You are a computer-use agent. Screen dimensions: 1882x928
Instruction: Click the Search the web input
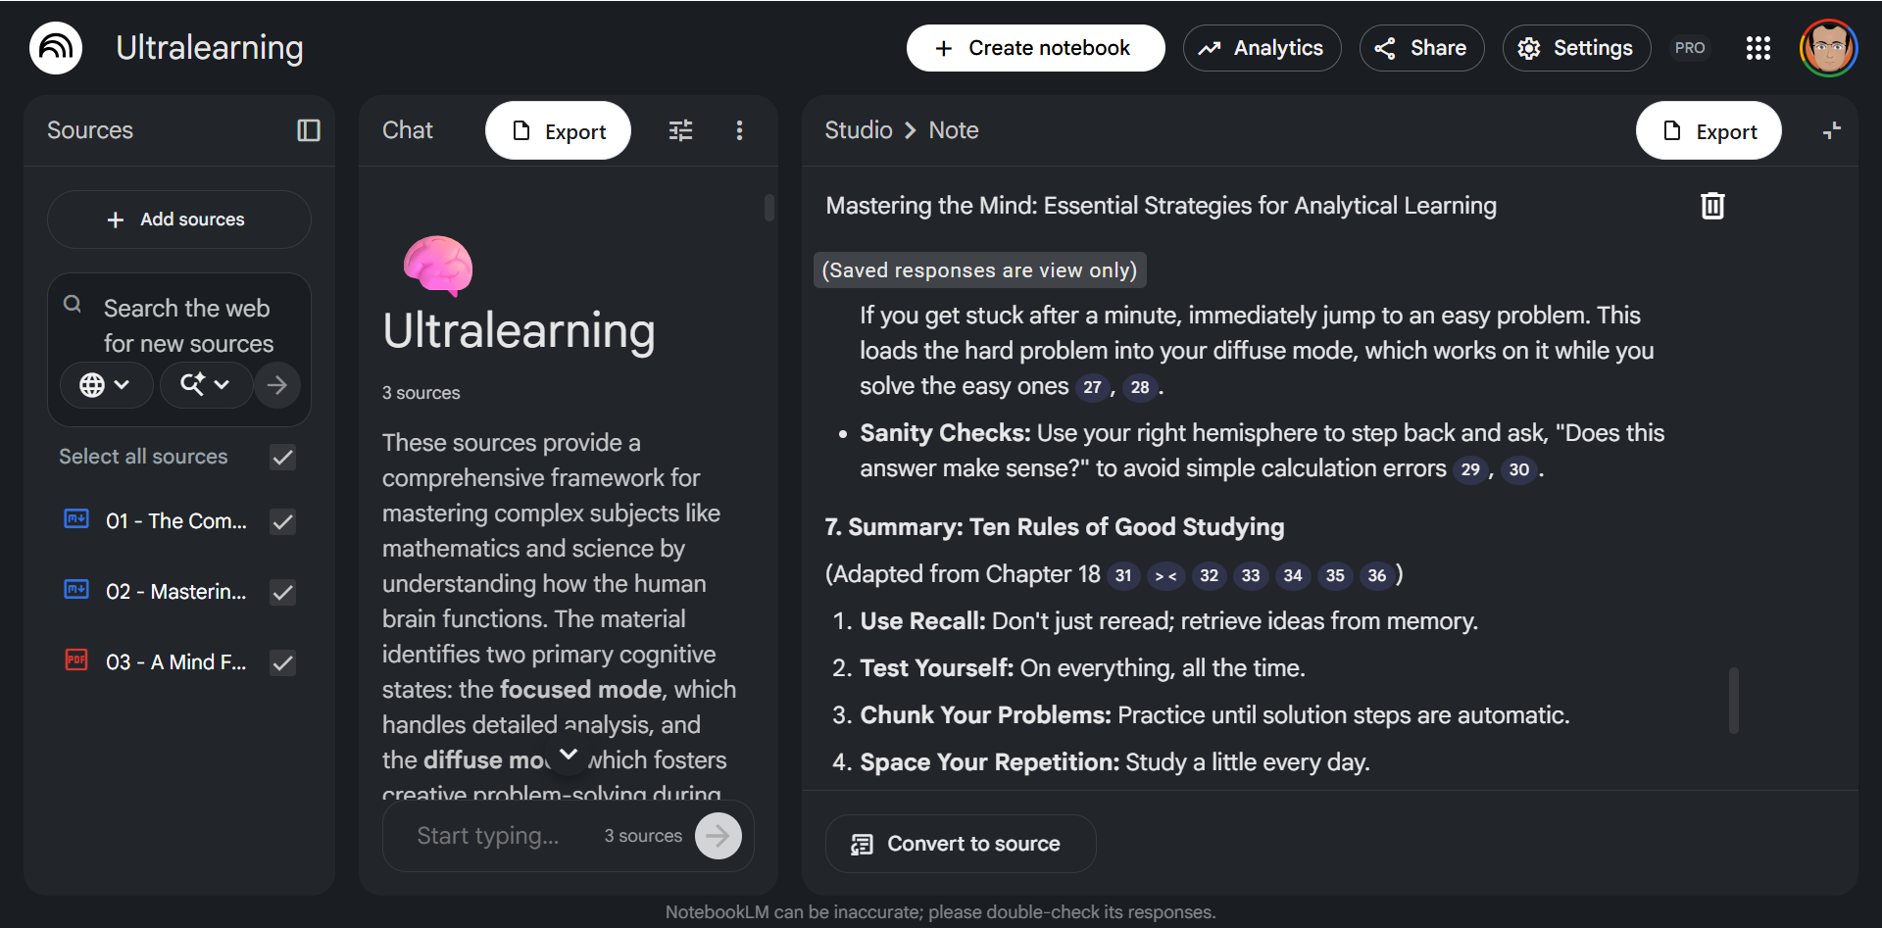coord(188,325)
